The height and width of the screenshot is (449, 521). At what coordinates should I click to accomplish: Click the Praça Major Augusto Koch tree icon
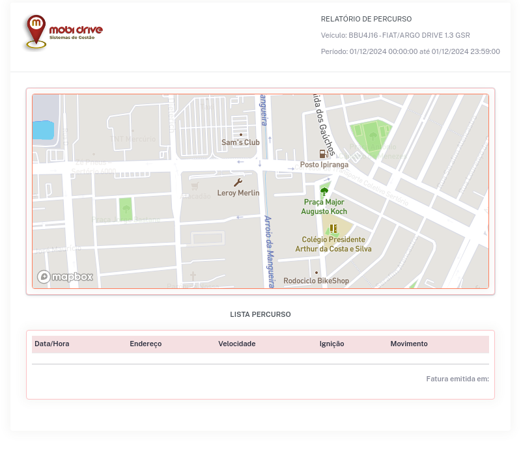[x=324, y=191]
